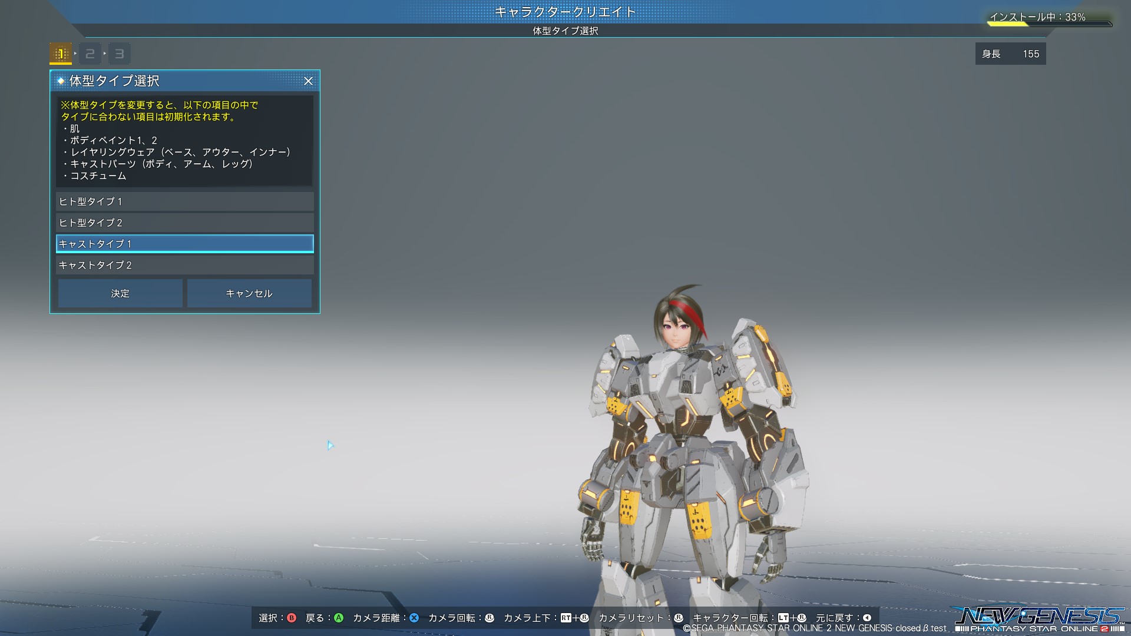Image resolution: width=1131 pixels, height=636 pixels.
Task: Go to step 3 icon
Action: coord(120,54)
